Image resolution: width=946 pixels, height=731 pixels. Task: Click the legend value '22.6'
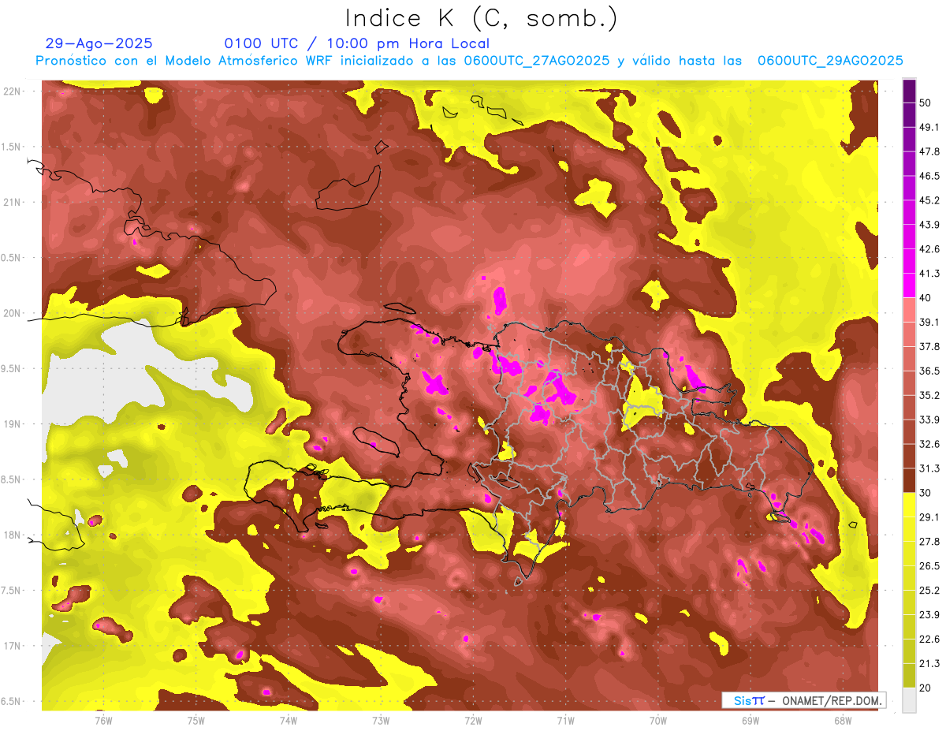click(929, 640)
